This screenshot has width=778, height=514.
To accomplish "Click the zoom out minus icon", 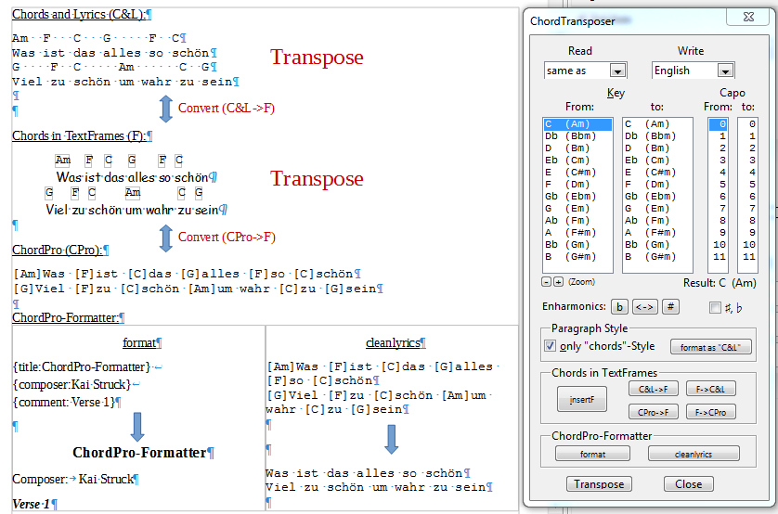I will click(546, 282).
